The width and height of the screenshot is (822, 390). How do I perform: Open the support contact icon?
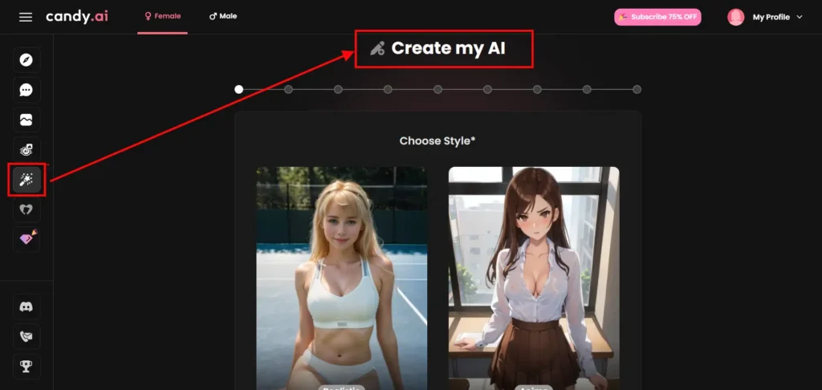pyautogui.click(x=26, y=336)
